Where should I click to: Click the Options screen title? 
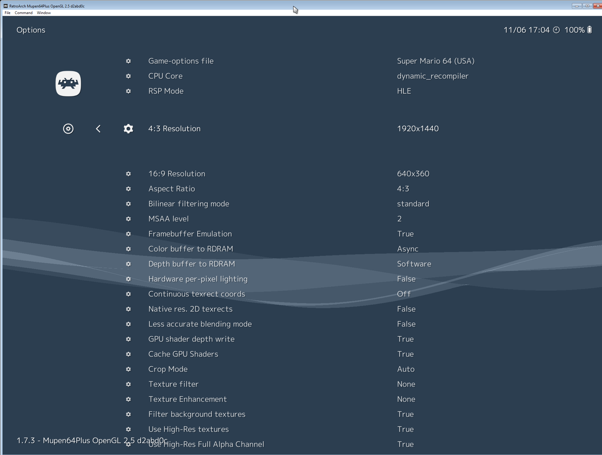[x=31, y=30]
